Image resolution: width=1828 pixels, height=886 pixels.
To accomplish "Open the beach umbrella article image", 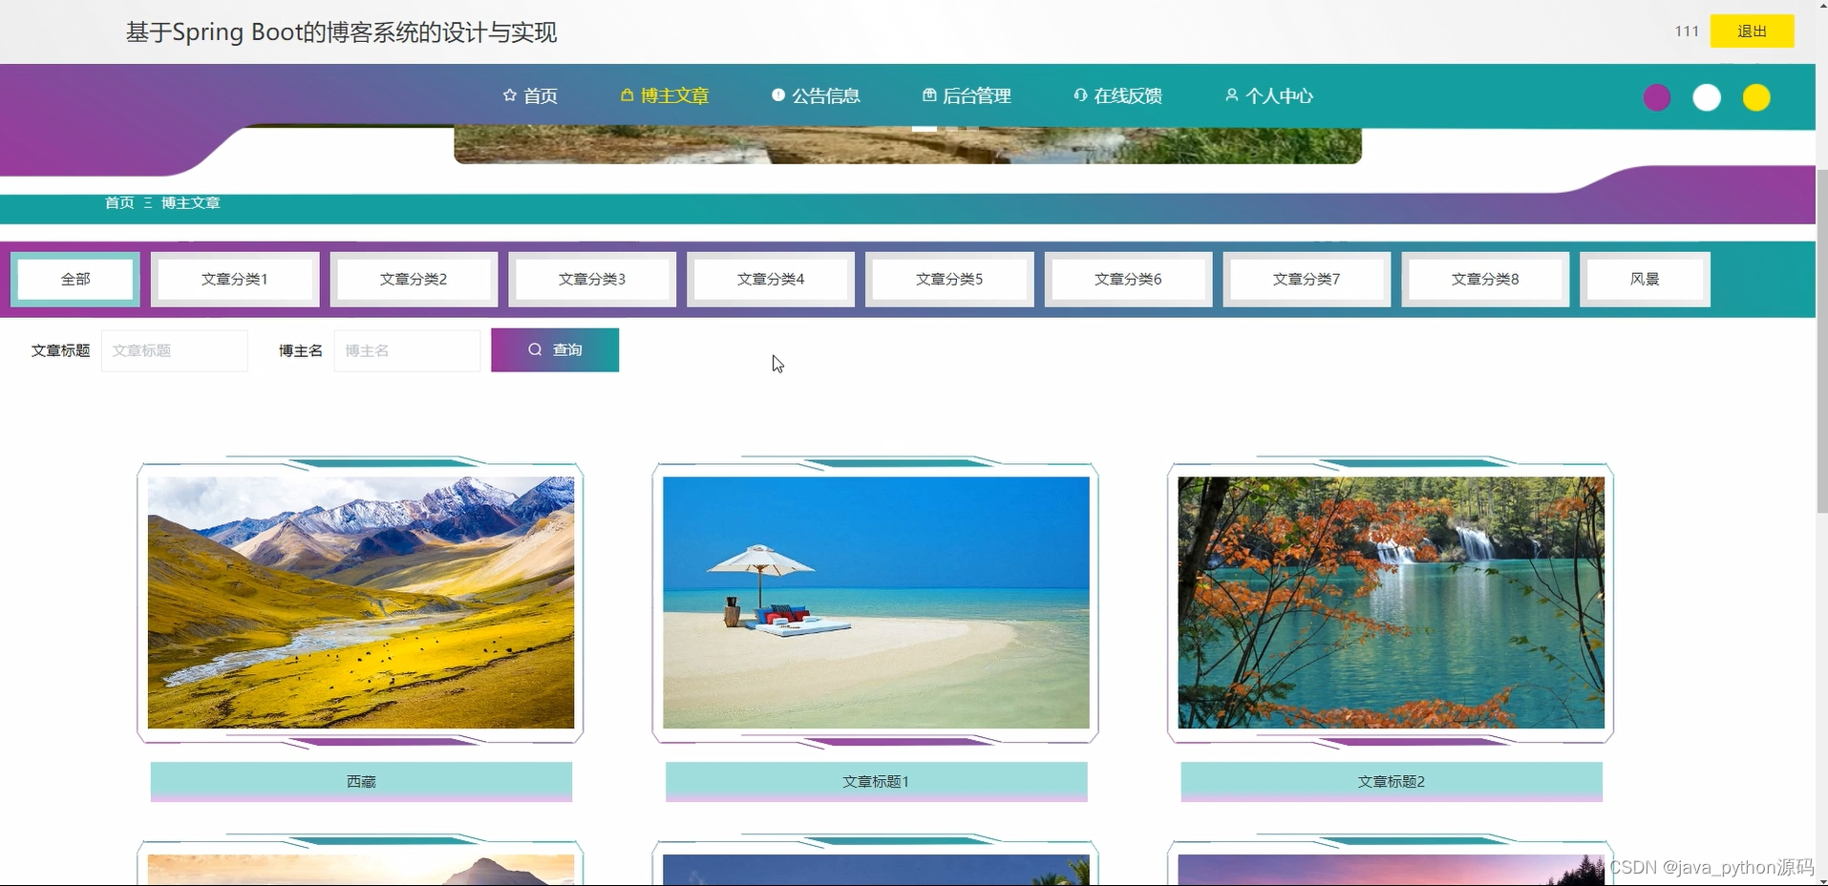I will [876, 602].
